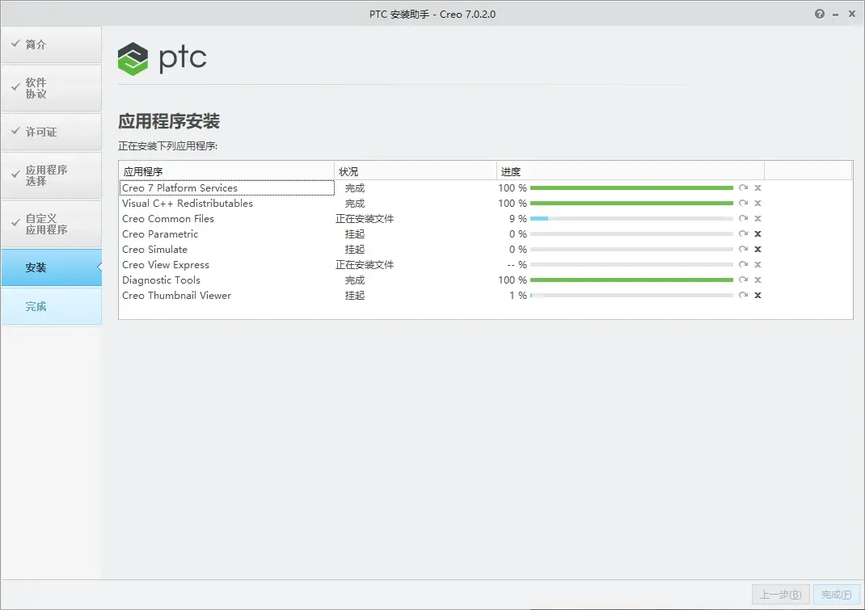
Task: Click the retry arrow for Creo Thumbnail Viewer
Action: [743, 295]
